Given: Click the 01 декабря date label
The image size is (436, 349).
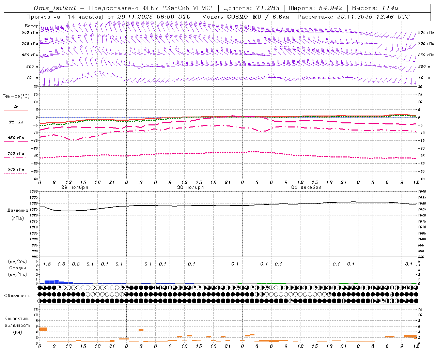Looking at the screenshot, I should click(306, 187).
